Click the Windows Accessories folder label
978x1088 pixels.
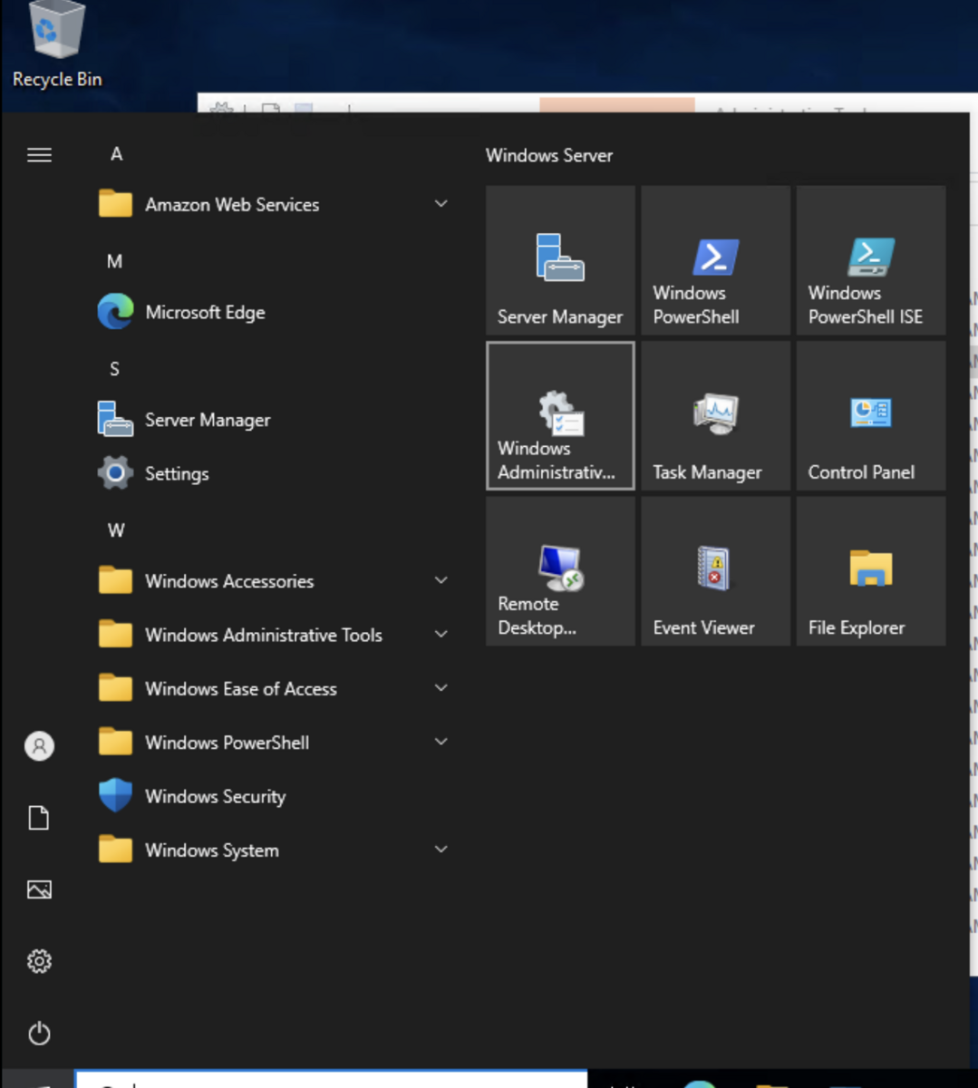tap(229, 581)
